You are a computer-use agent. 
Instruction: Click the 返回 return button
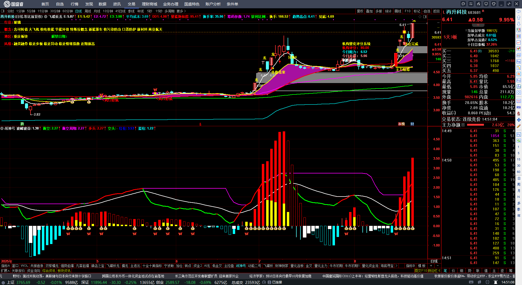point(436,11)
